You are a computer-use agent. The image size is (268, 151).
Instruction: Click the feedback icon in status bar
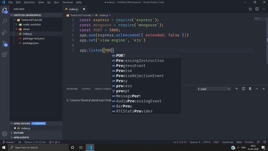(258, 142)
